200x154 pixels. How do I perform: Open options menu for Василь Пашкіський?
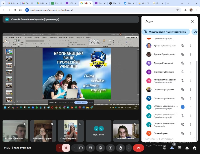190,54
